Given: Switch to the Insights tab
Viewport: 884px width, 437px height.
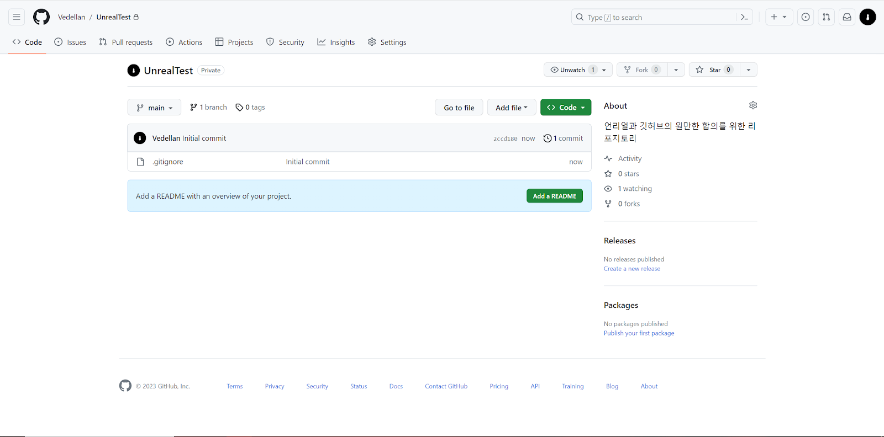Looking at the screenshot, I should click(336, 42).
